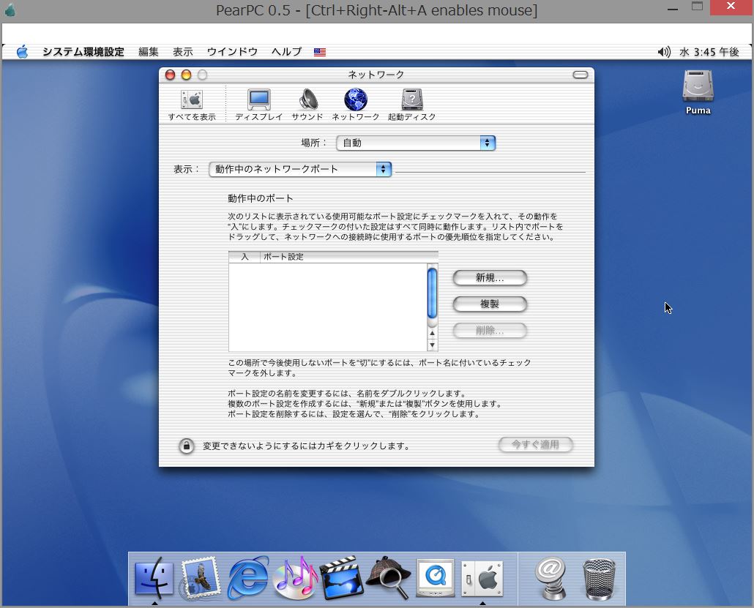The image size is (754, 608).
Task: Click the volume speaker in menu bar
Action: click(664, 51)
